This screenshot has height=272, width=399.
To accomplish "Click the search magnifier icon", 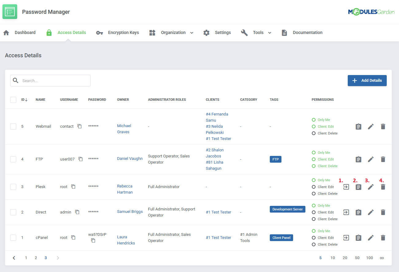I will point(16,81).
